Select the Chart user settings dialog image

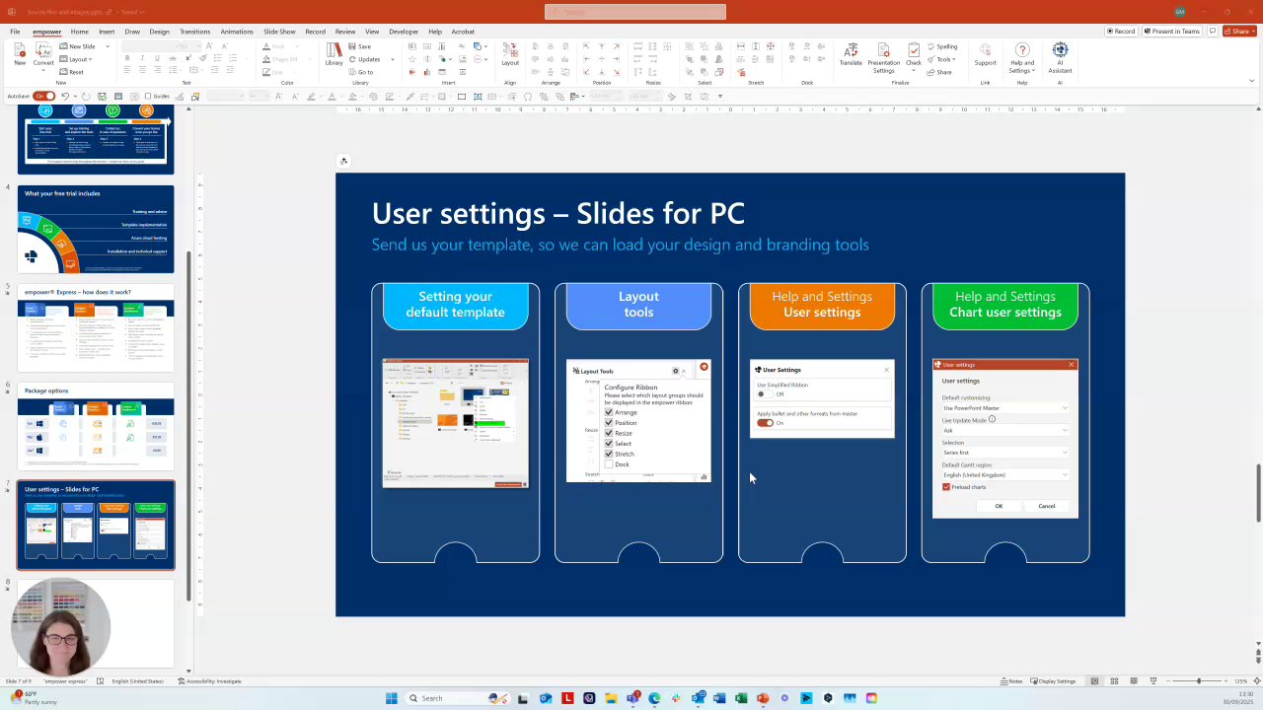pos(1005,439)
